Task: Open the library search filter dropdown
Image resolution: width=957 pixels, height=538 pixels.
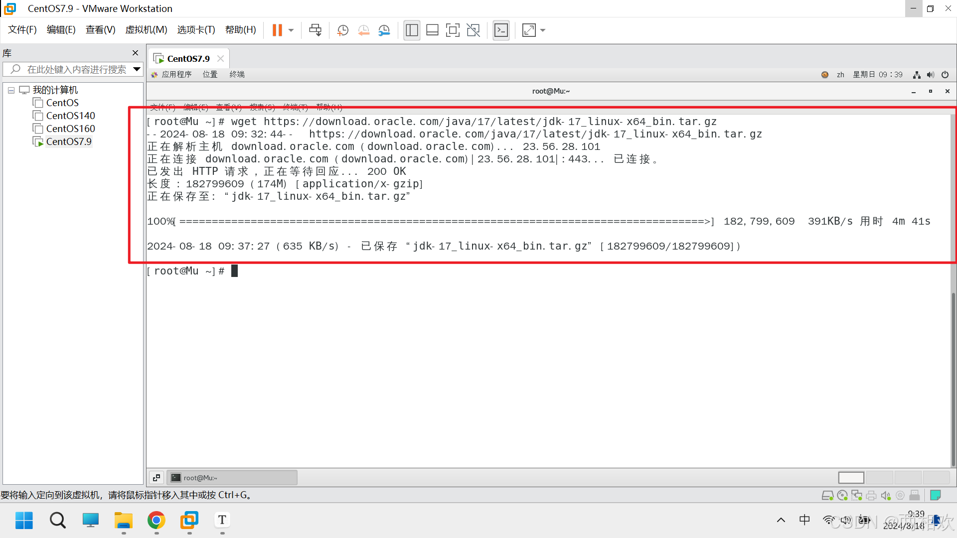Action: point(137,69)
